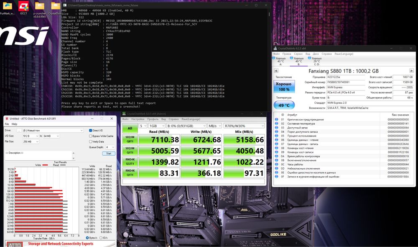
Task: Click the 366.18 write result cell
Action: click(201, 173)
